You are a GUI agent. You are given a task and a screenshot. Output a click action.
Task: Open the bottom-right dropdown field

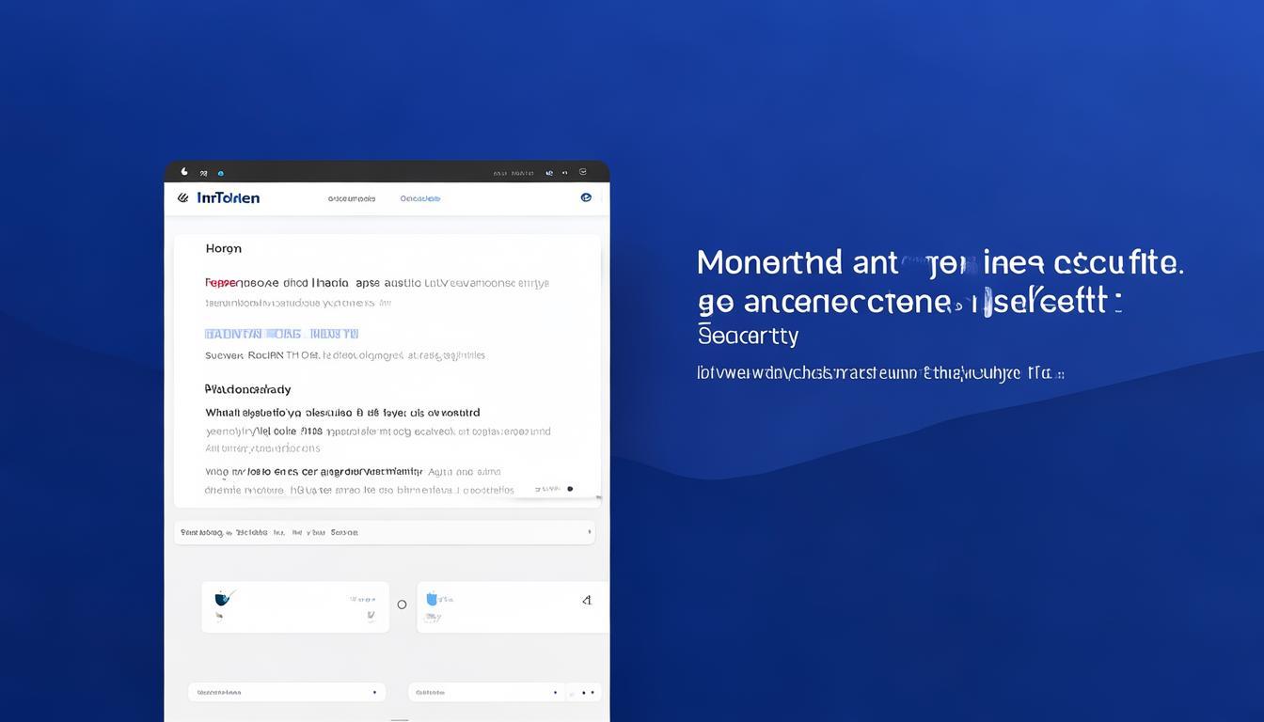(x=486, y=692)
